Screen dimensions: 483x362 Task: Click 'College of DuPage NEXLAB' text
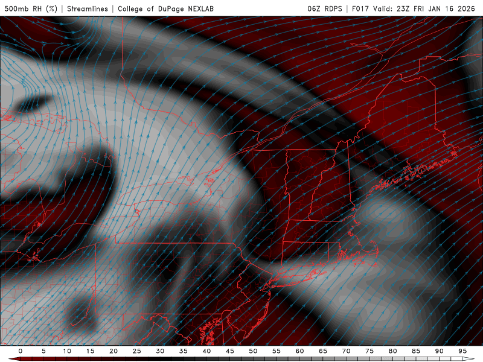pos(165,8)
